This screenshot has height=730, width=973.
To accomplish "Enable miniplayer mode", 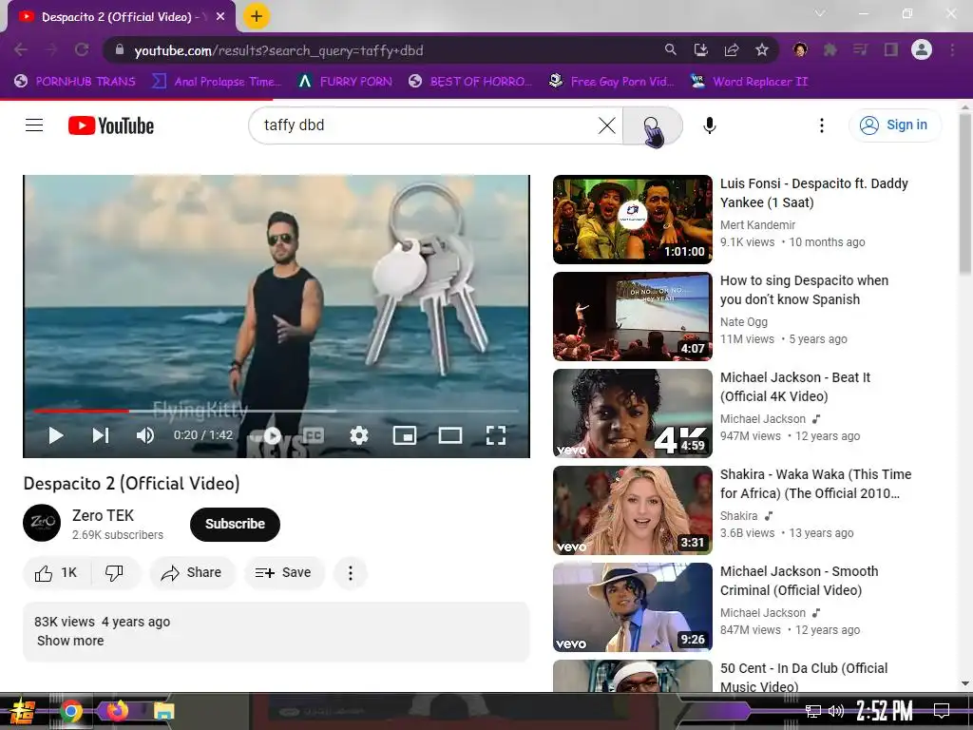I will (405, 435).
